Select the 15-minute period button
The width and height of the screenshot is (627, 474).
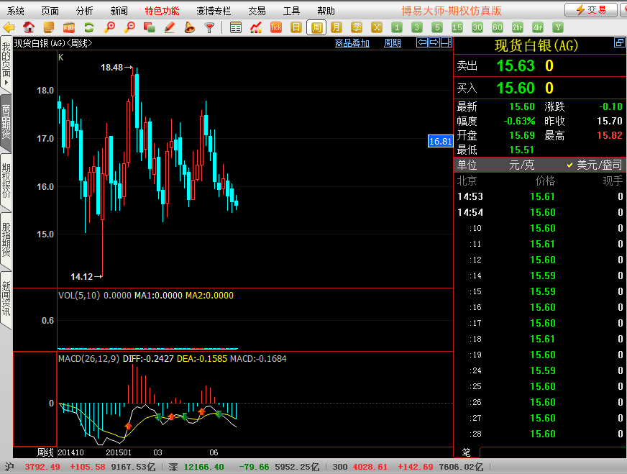coord(457,27)
